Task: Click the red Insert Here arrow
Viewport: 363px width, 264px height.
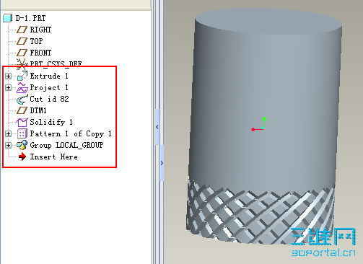Action: point(22,157)
